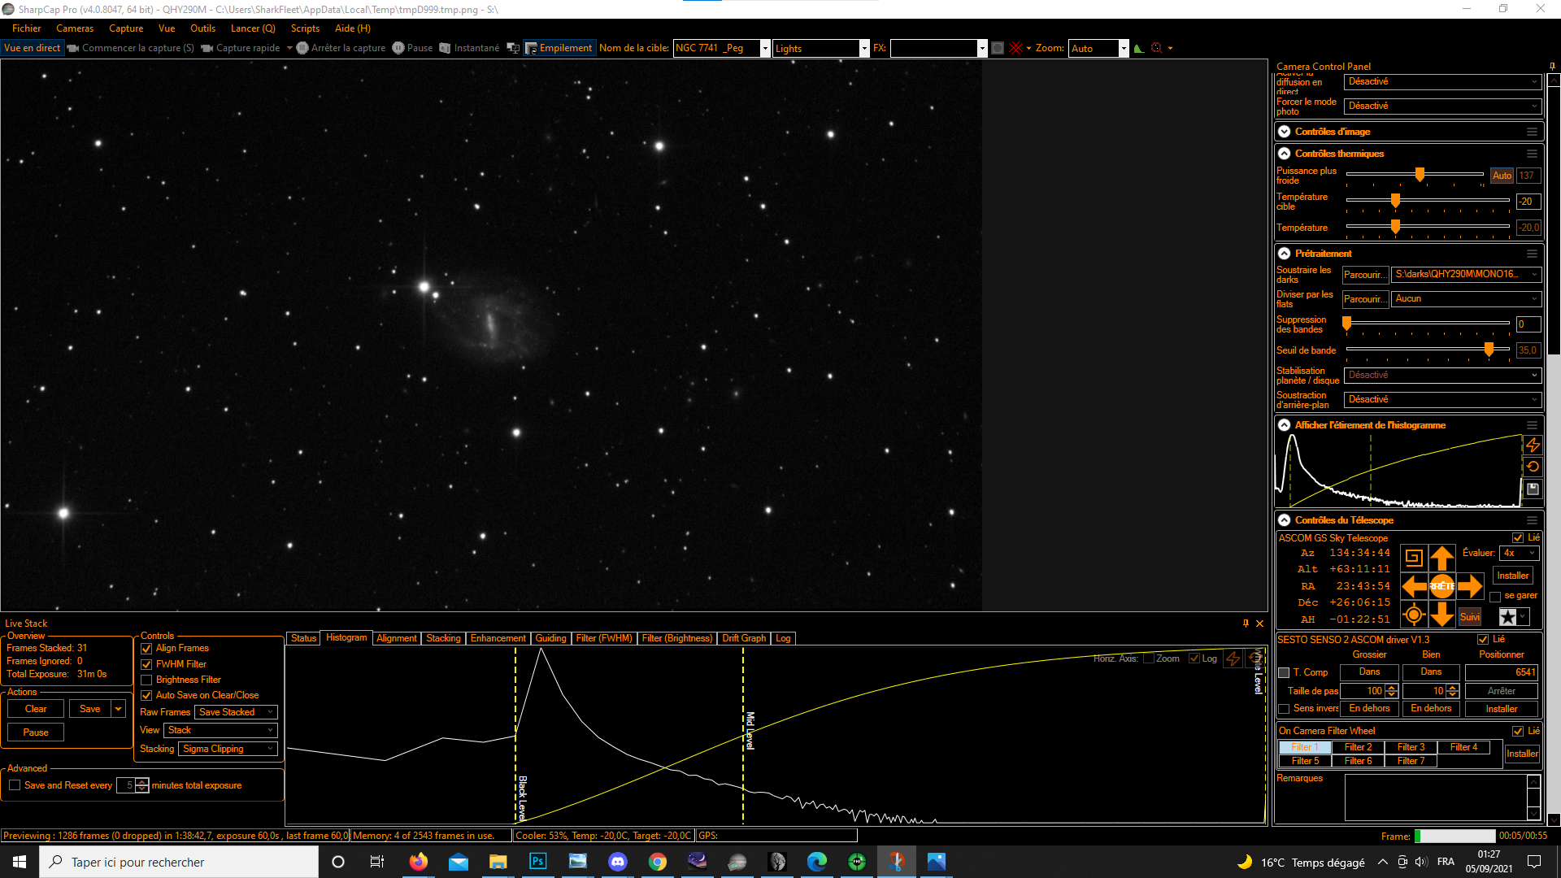This screenshot has height=878, width=1561.
Task: Enable the histogram Zoom axis checkbox
Action: point(1149,658)
